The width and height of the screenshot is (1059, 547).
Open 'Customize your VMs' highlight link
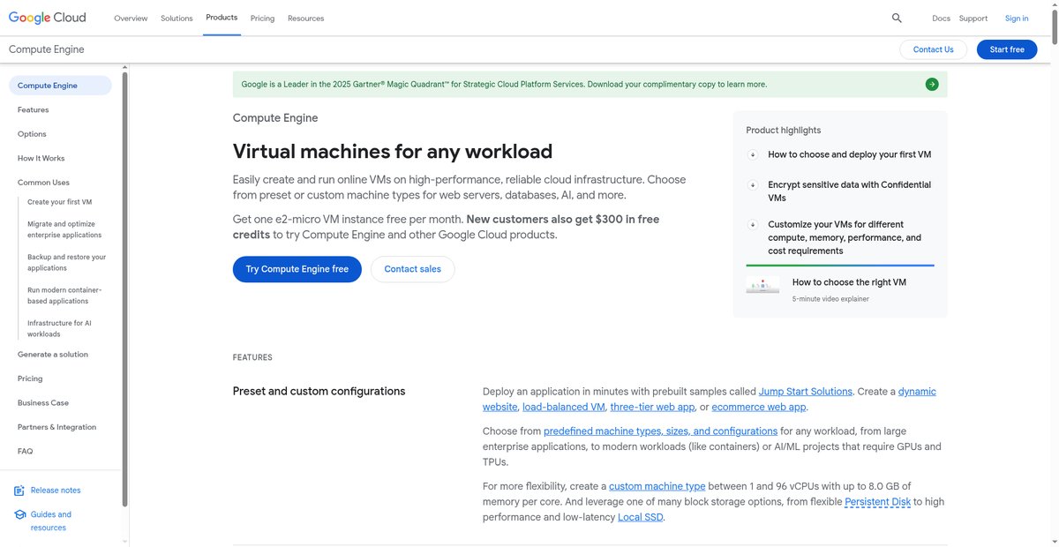[x=845, y=237]
